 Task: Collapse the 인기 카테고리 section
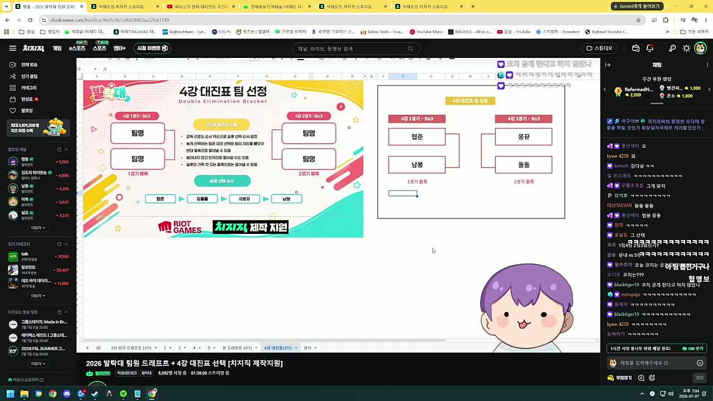tap(66, 244)
